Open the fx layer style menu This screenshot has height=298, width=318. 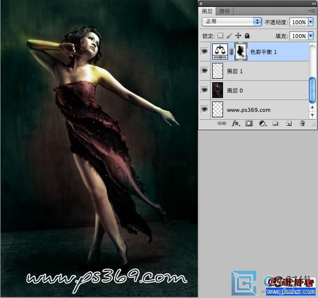236,123
